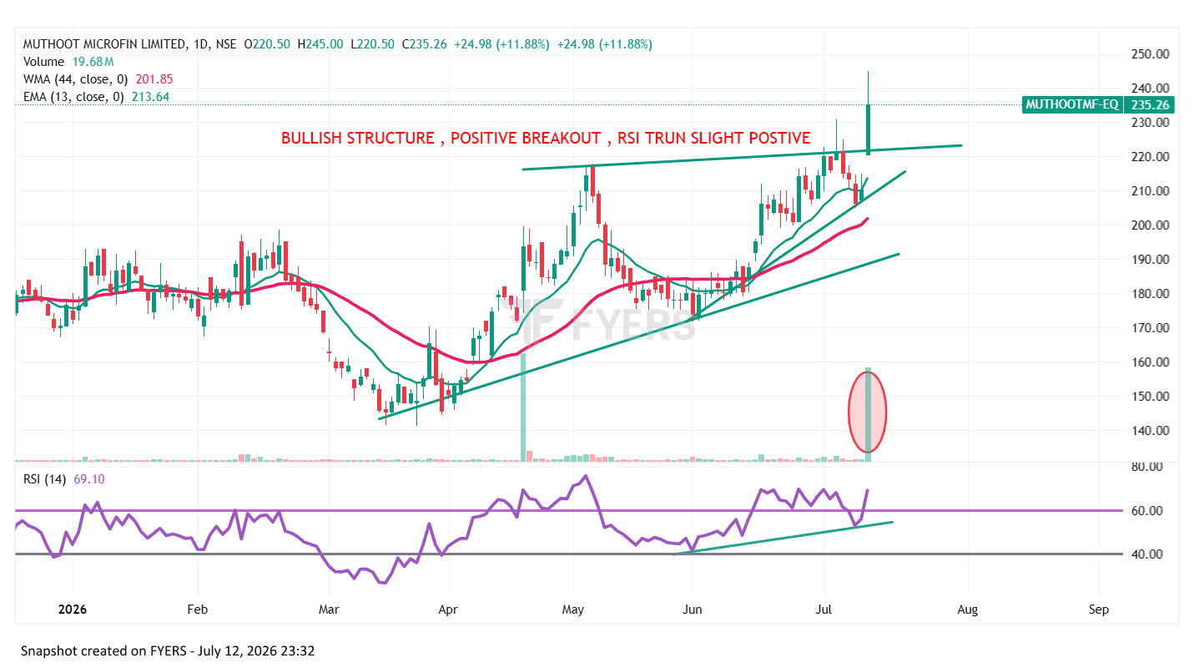
Task: Click the tall April volume spike bar
Action: [524, 407]
